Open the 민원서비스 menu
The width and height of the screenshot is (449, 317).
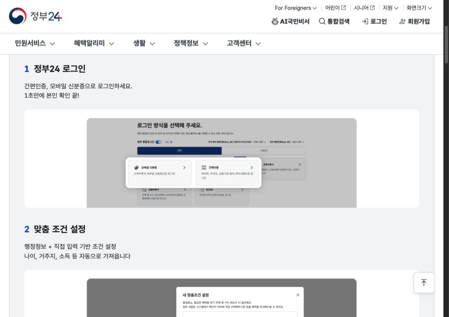point(34,43)
